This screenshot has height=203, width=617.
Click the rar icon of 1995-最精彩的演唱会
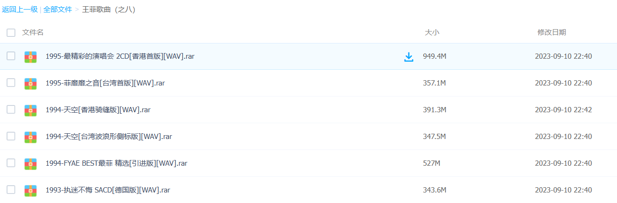(x=31, y=56)
